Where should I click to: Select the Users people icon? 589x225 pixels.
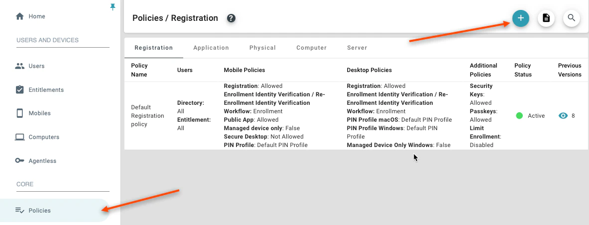point(20,66)
